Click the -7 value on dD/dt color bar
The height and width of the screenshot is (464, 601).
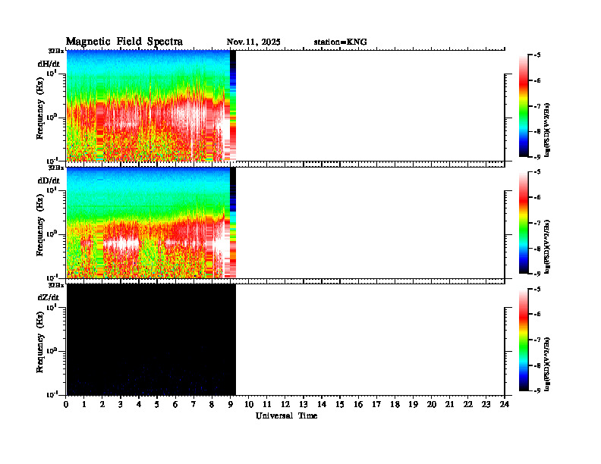coord(537,223)
